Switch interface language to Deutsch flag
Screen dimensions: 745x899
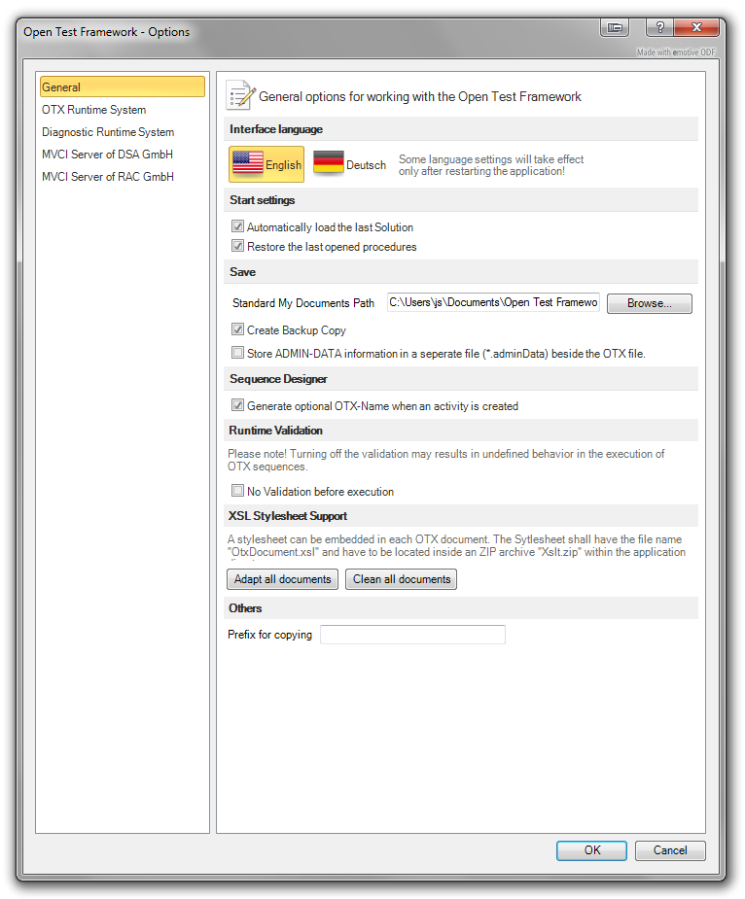coord(349,164)
